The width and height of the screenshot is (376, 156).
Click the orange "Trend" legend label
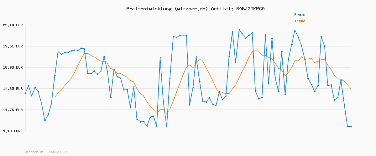[300, 21]
